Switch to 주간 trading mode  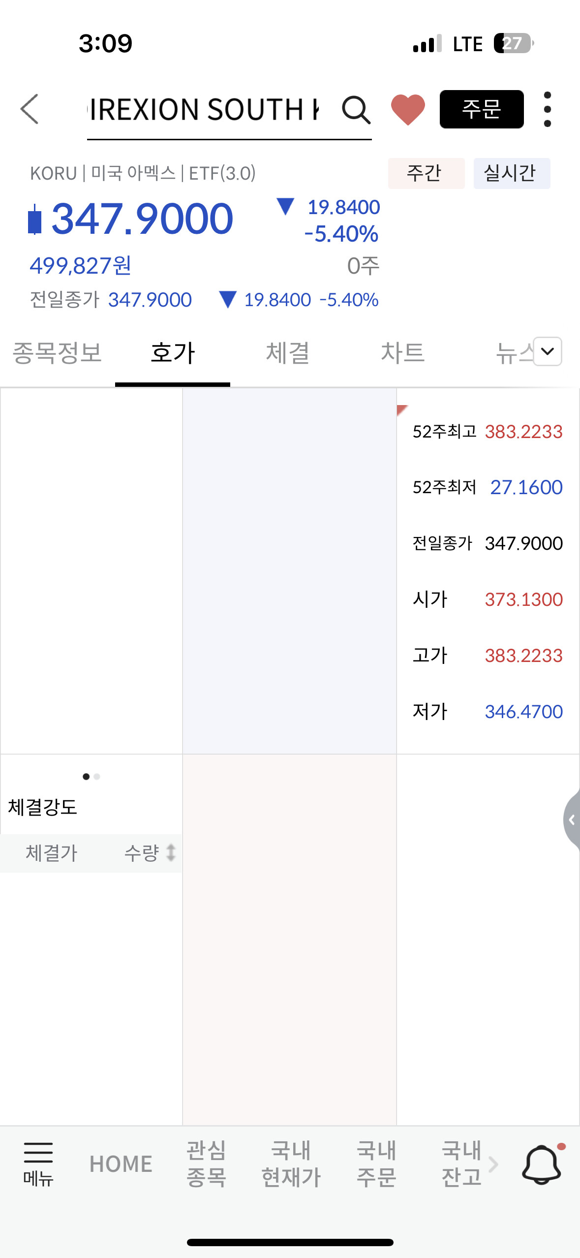(x=426, y=173)
